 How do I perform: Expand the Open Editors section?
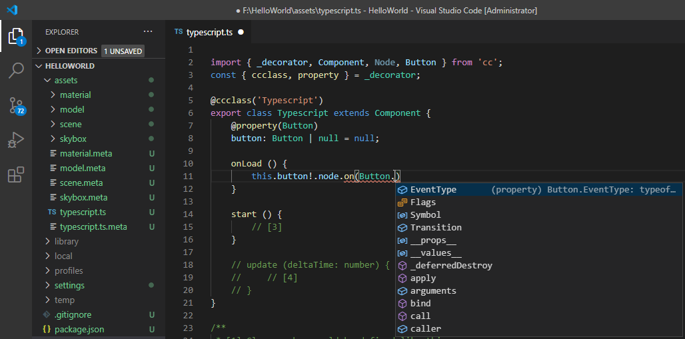coord(39,51)
